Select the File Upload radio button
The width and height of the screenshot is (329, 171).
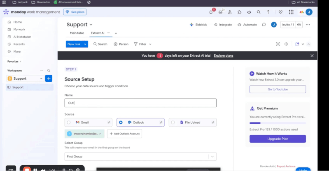click(173, 122)
